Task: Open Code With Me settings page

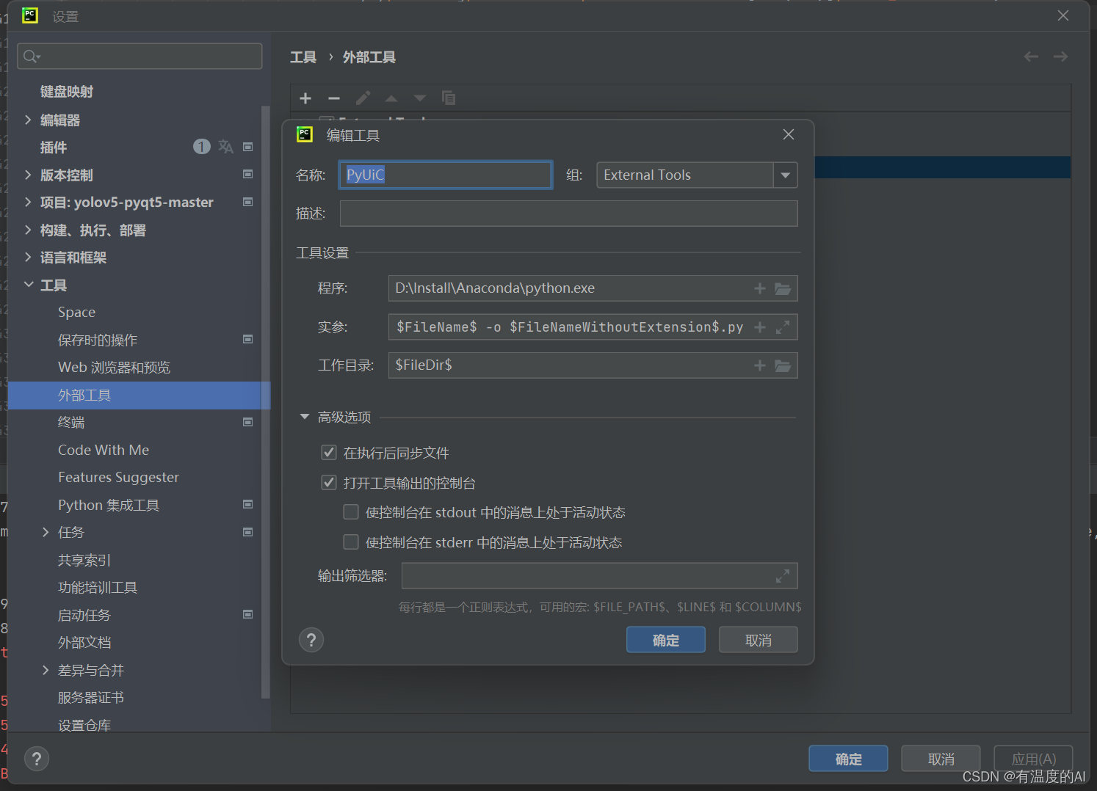Action: tap(104, 450)
